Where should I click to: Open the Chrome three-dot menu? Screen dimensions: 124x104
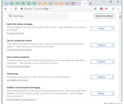118,9
